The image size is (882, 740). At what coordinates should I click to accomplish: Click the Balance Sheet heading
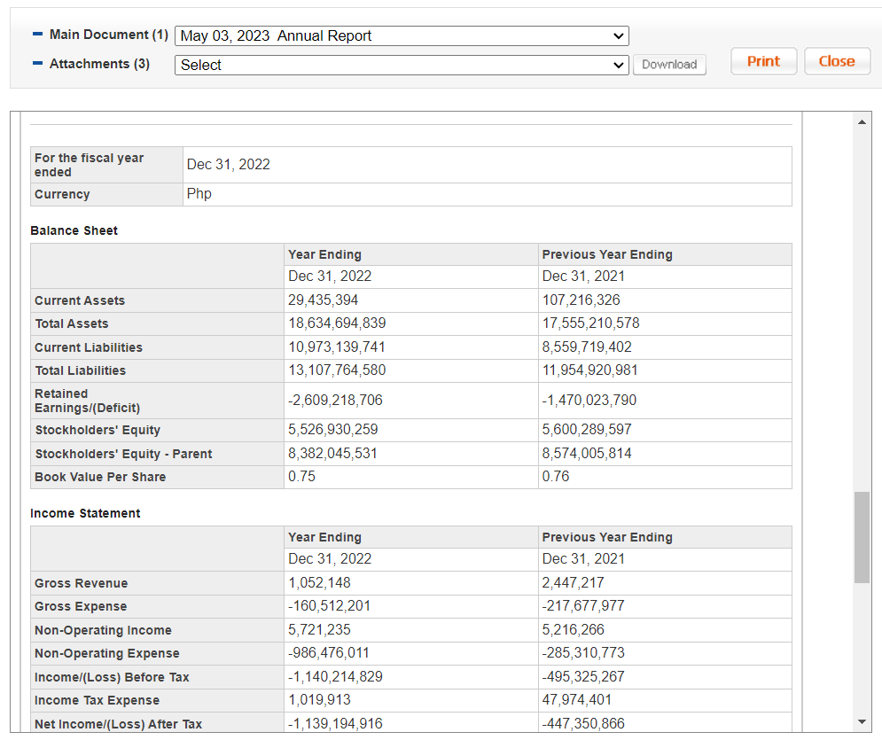74,230
